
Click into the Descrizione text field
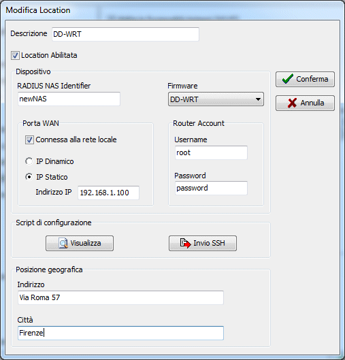pos(125,34)
